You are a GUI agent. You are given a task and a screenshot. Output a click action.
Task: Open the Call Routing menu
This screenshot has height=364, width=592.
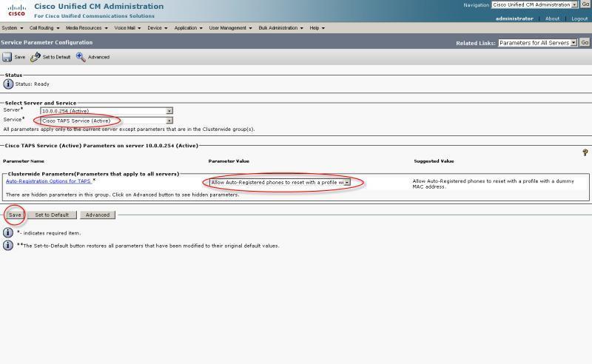tap(44, 28)
